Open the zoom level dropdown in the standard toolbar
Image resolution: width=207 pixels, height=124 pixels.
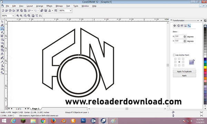[70, 11]
